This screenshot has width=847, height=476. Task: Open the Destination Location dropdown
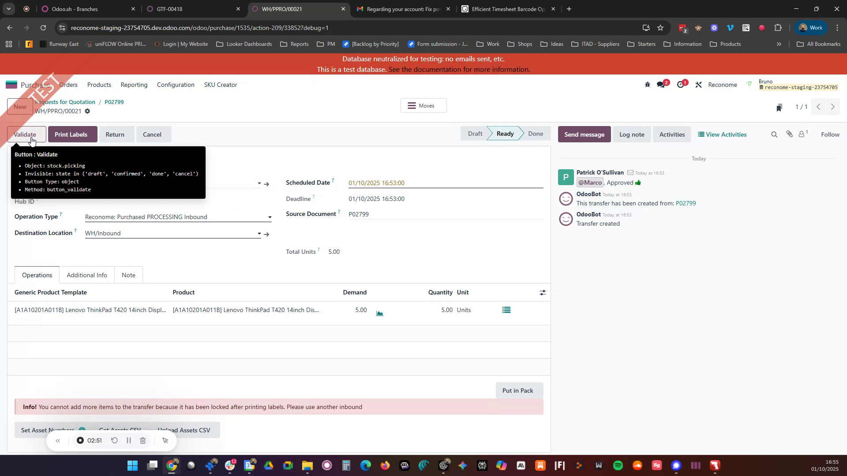259,234
